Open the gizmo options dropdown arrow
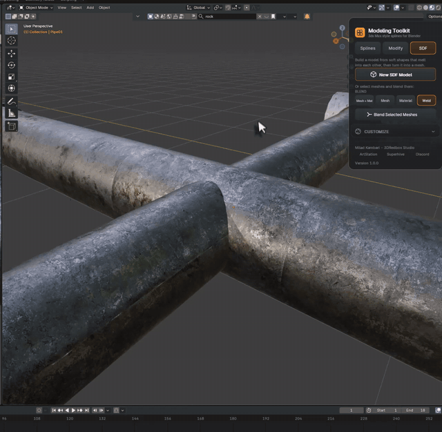442x432 pixels. point(388,8)
